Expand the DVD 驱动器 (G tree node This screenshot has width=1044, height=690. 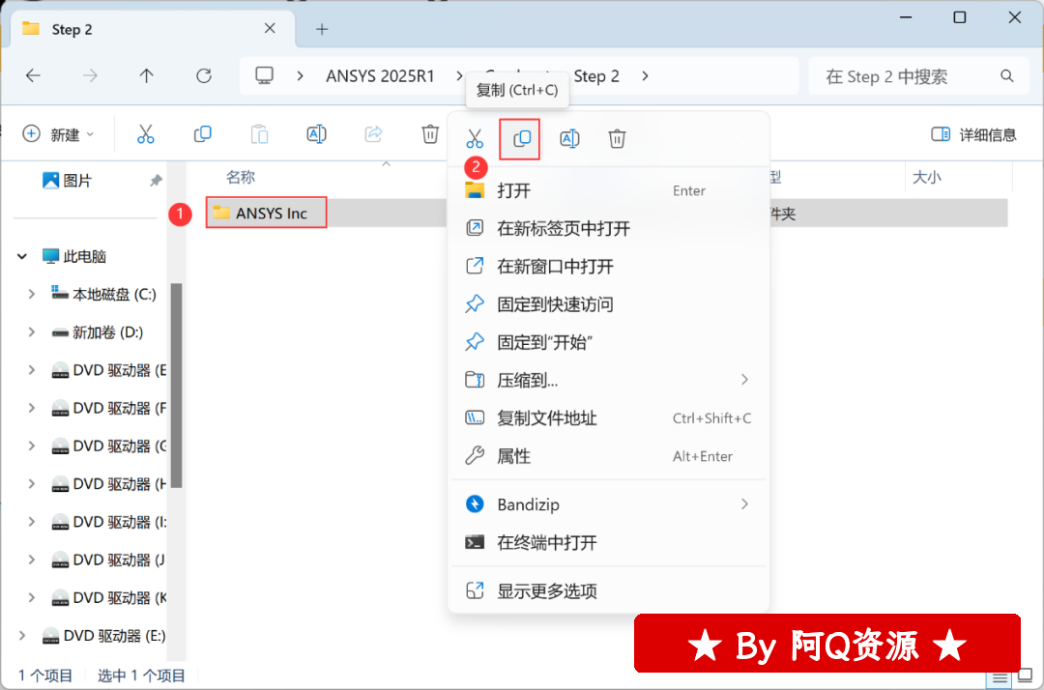click(31, 446)
